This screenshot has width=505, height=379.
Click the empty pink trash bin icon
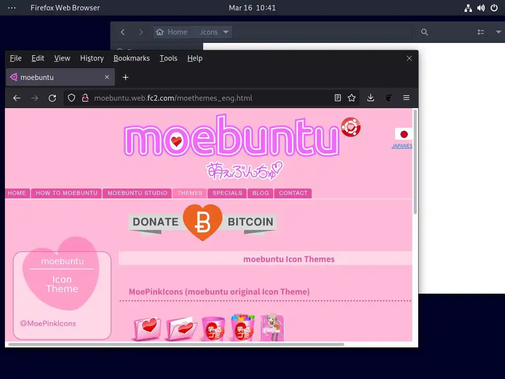pyautogui.click(x=213, y=329)
